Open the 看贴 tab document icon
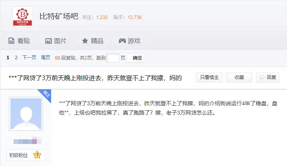The height and width of the screenshot is (166, 287). tap(11, 41)
